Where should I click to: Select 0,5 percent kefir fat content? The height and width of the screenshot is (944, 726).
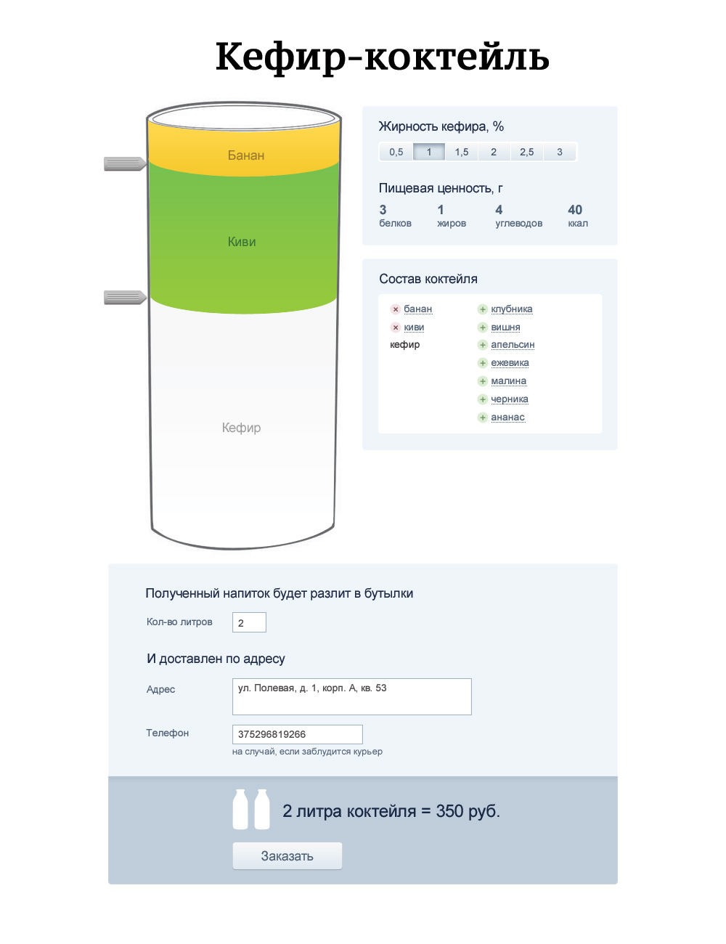396,152
